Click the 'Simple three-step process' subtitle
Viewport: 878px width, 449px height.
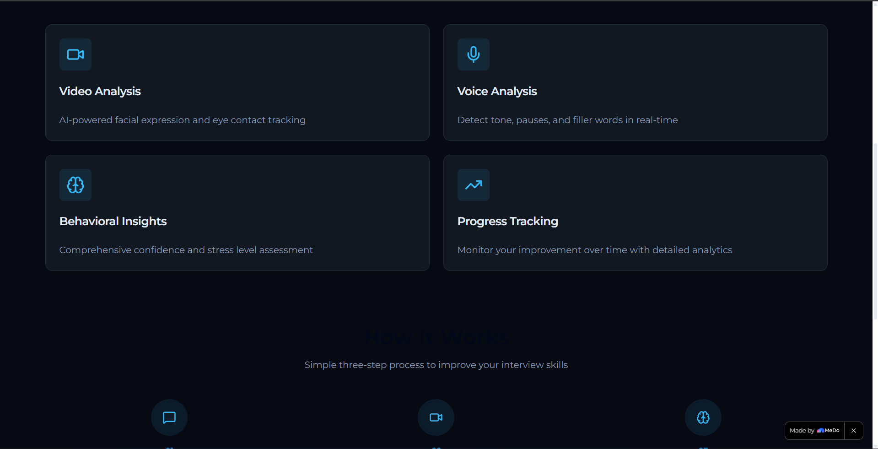tap(436, 365)
